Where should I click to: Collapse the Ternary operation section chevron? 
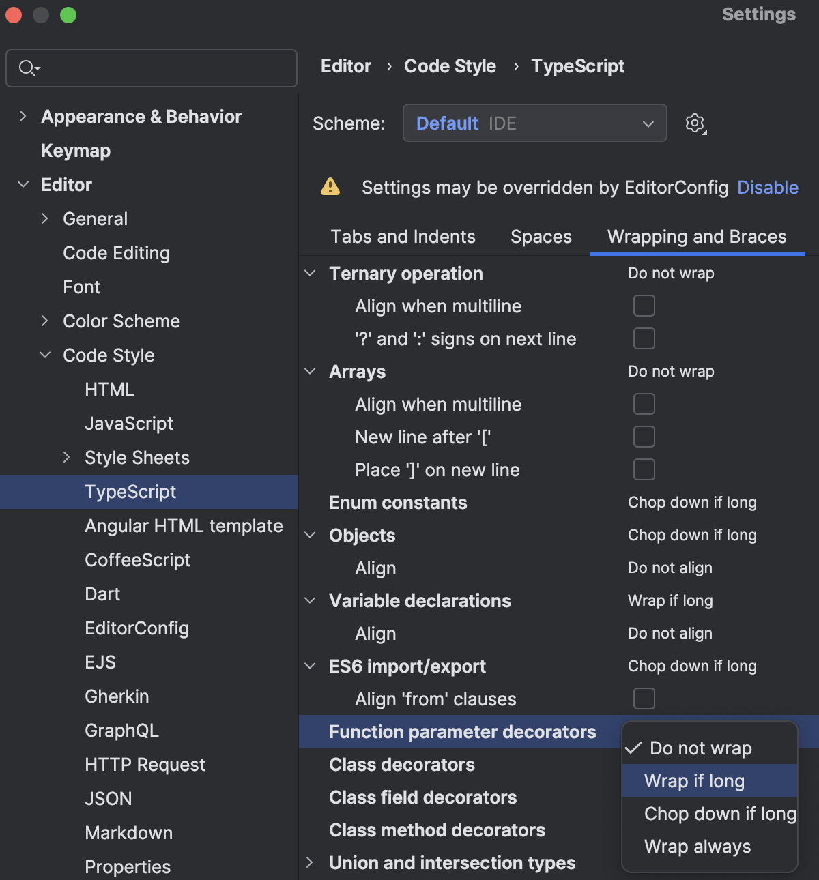(310, 273)
